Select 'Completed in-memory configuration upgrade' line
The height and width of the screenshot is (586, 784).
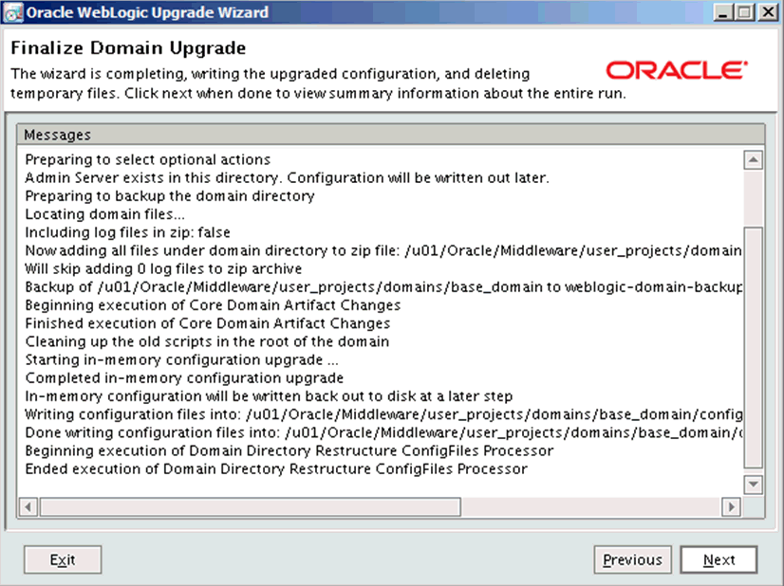(x=184, y=377)
